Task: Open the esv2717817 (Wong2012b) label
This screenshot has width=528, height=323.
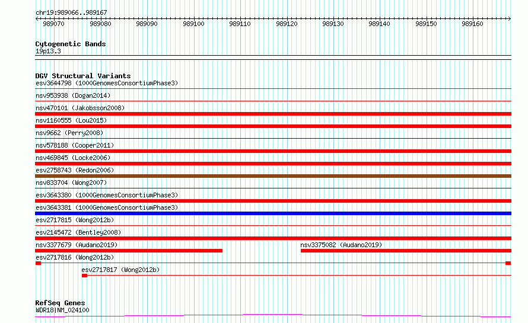Action: 120,270
